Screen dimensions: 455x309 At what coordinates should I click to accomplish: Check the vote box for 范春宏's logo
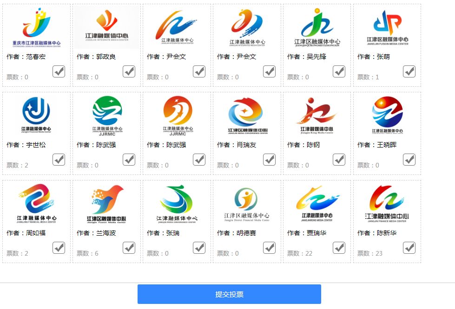tap(59, 71)
